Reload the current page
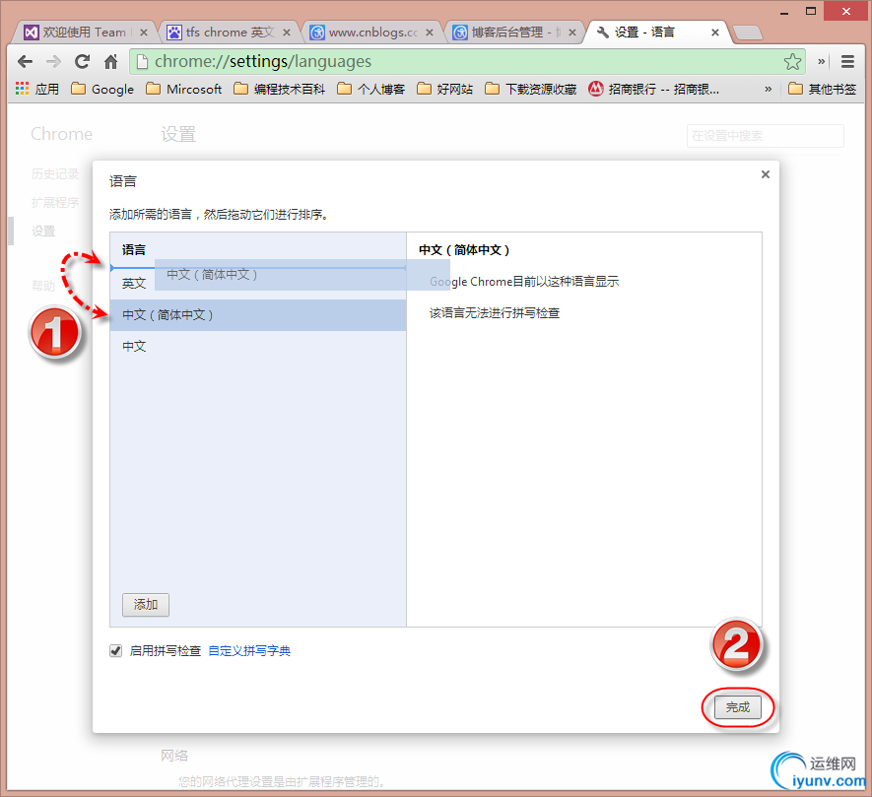The image size is (872, 797). pos(83,62)
